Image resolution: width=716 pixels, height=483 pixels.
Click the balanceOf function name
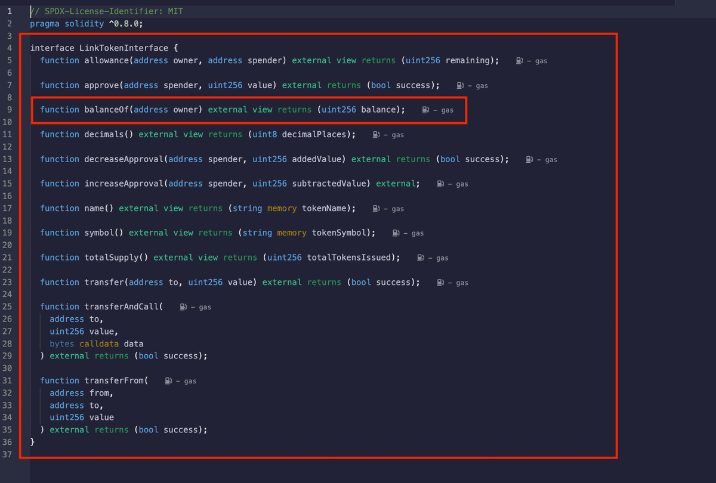107,110
